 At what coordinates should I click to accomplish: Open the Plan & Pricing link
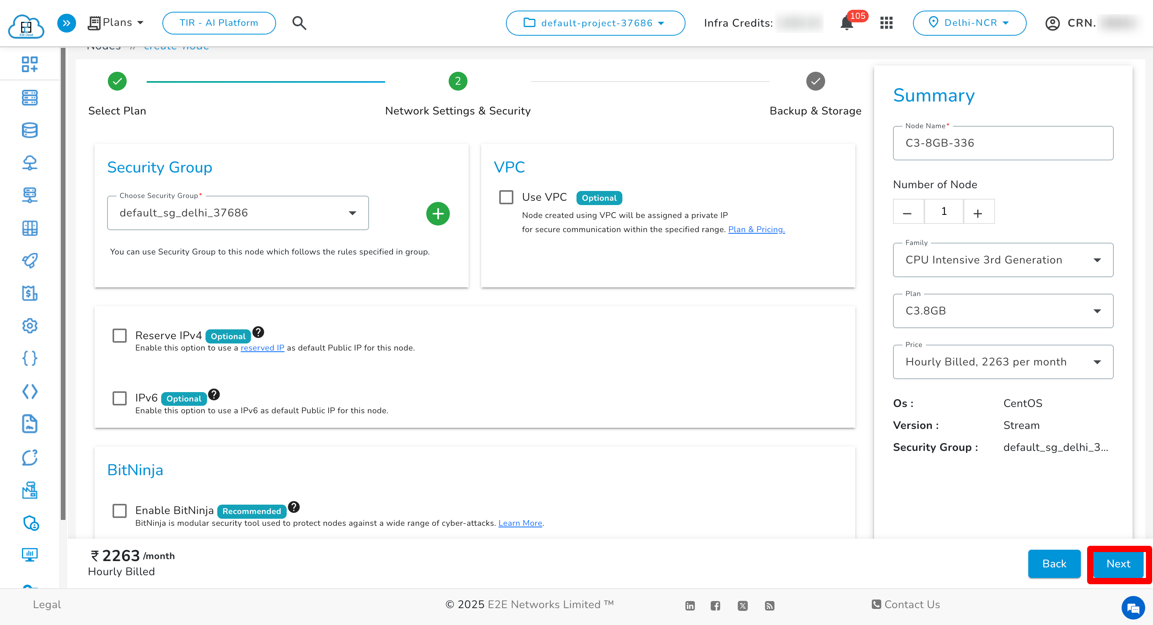[x=756, y=229]
